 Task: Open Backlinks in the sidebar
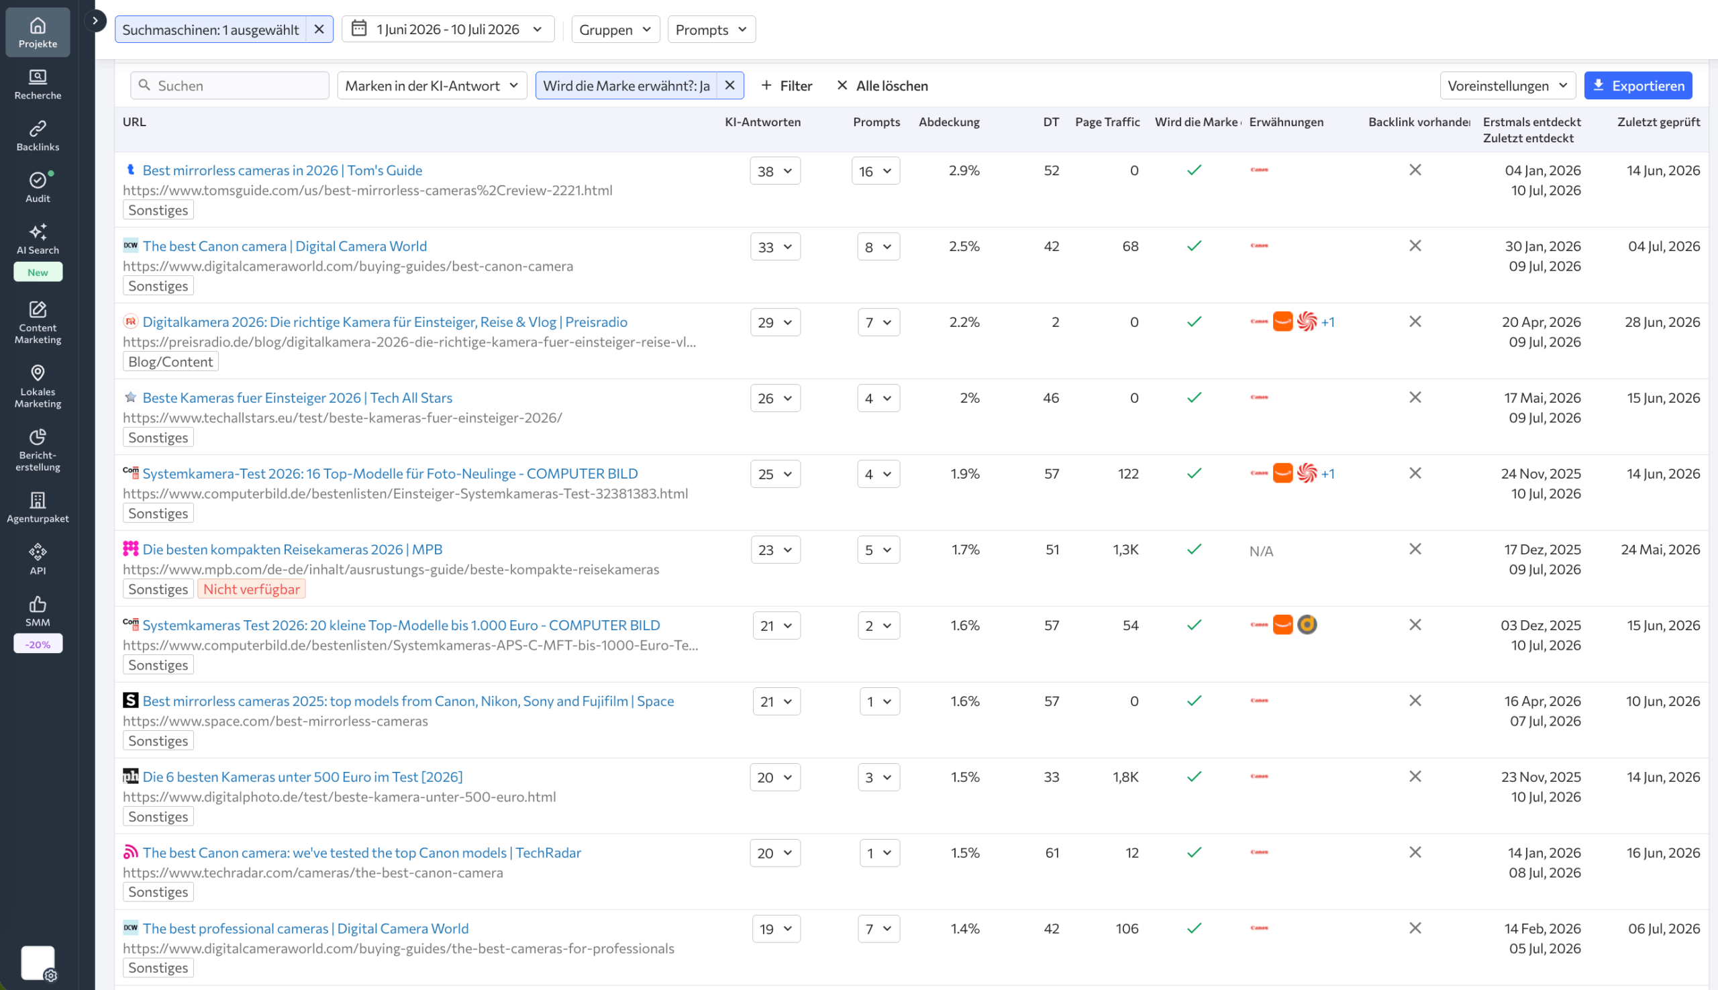[38, 136]
